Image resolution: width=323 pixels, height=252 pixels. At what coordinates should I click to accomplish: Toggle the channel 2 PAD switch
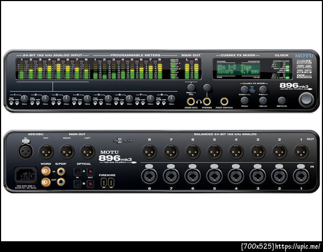[x=32, y=103]
